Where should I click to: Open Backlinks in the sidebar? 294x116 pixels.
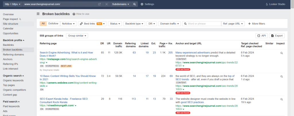[8, 45]
